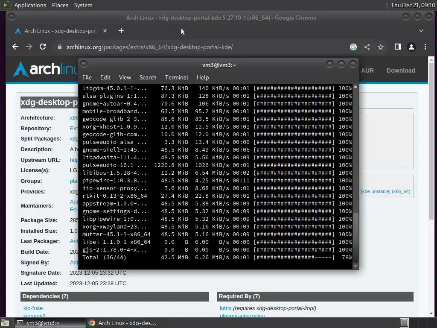
Task: Click the Chrome page scrollbar down arrow
Action: click(431, 313)
